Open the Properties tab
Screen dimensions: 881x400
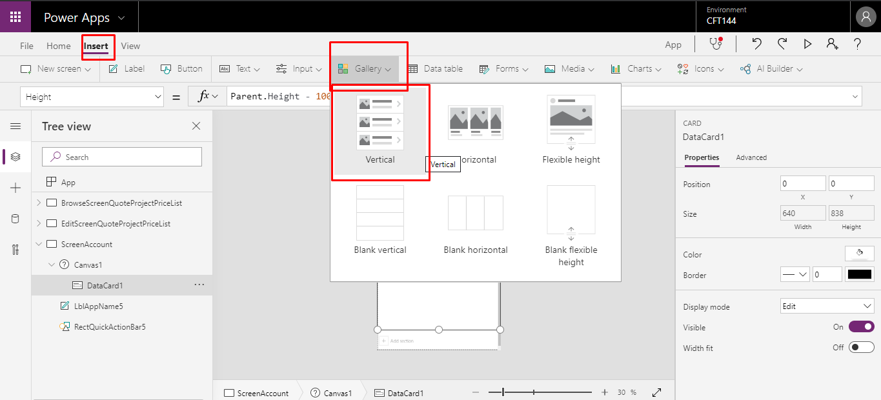click(702, 157)
